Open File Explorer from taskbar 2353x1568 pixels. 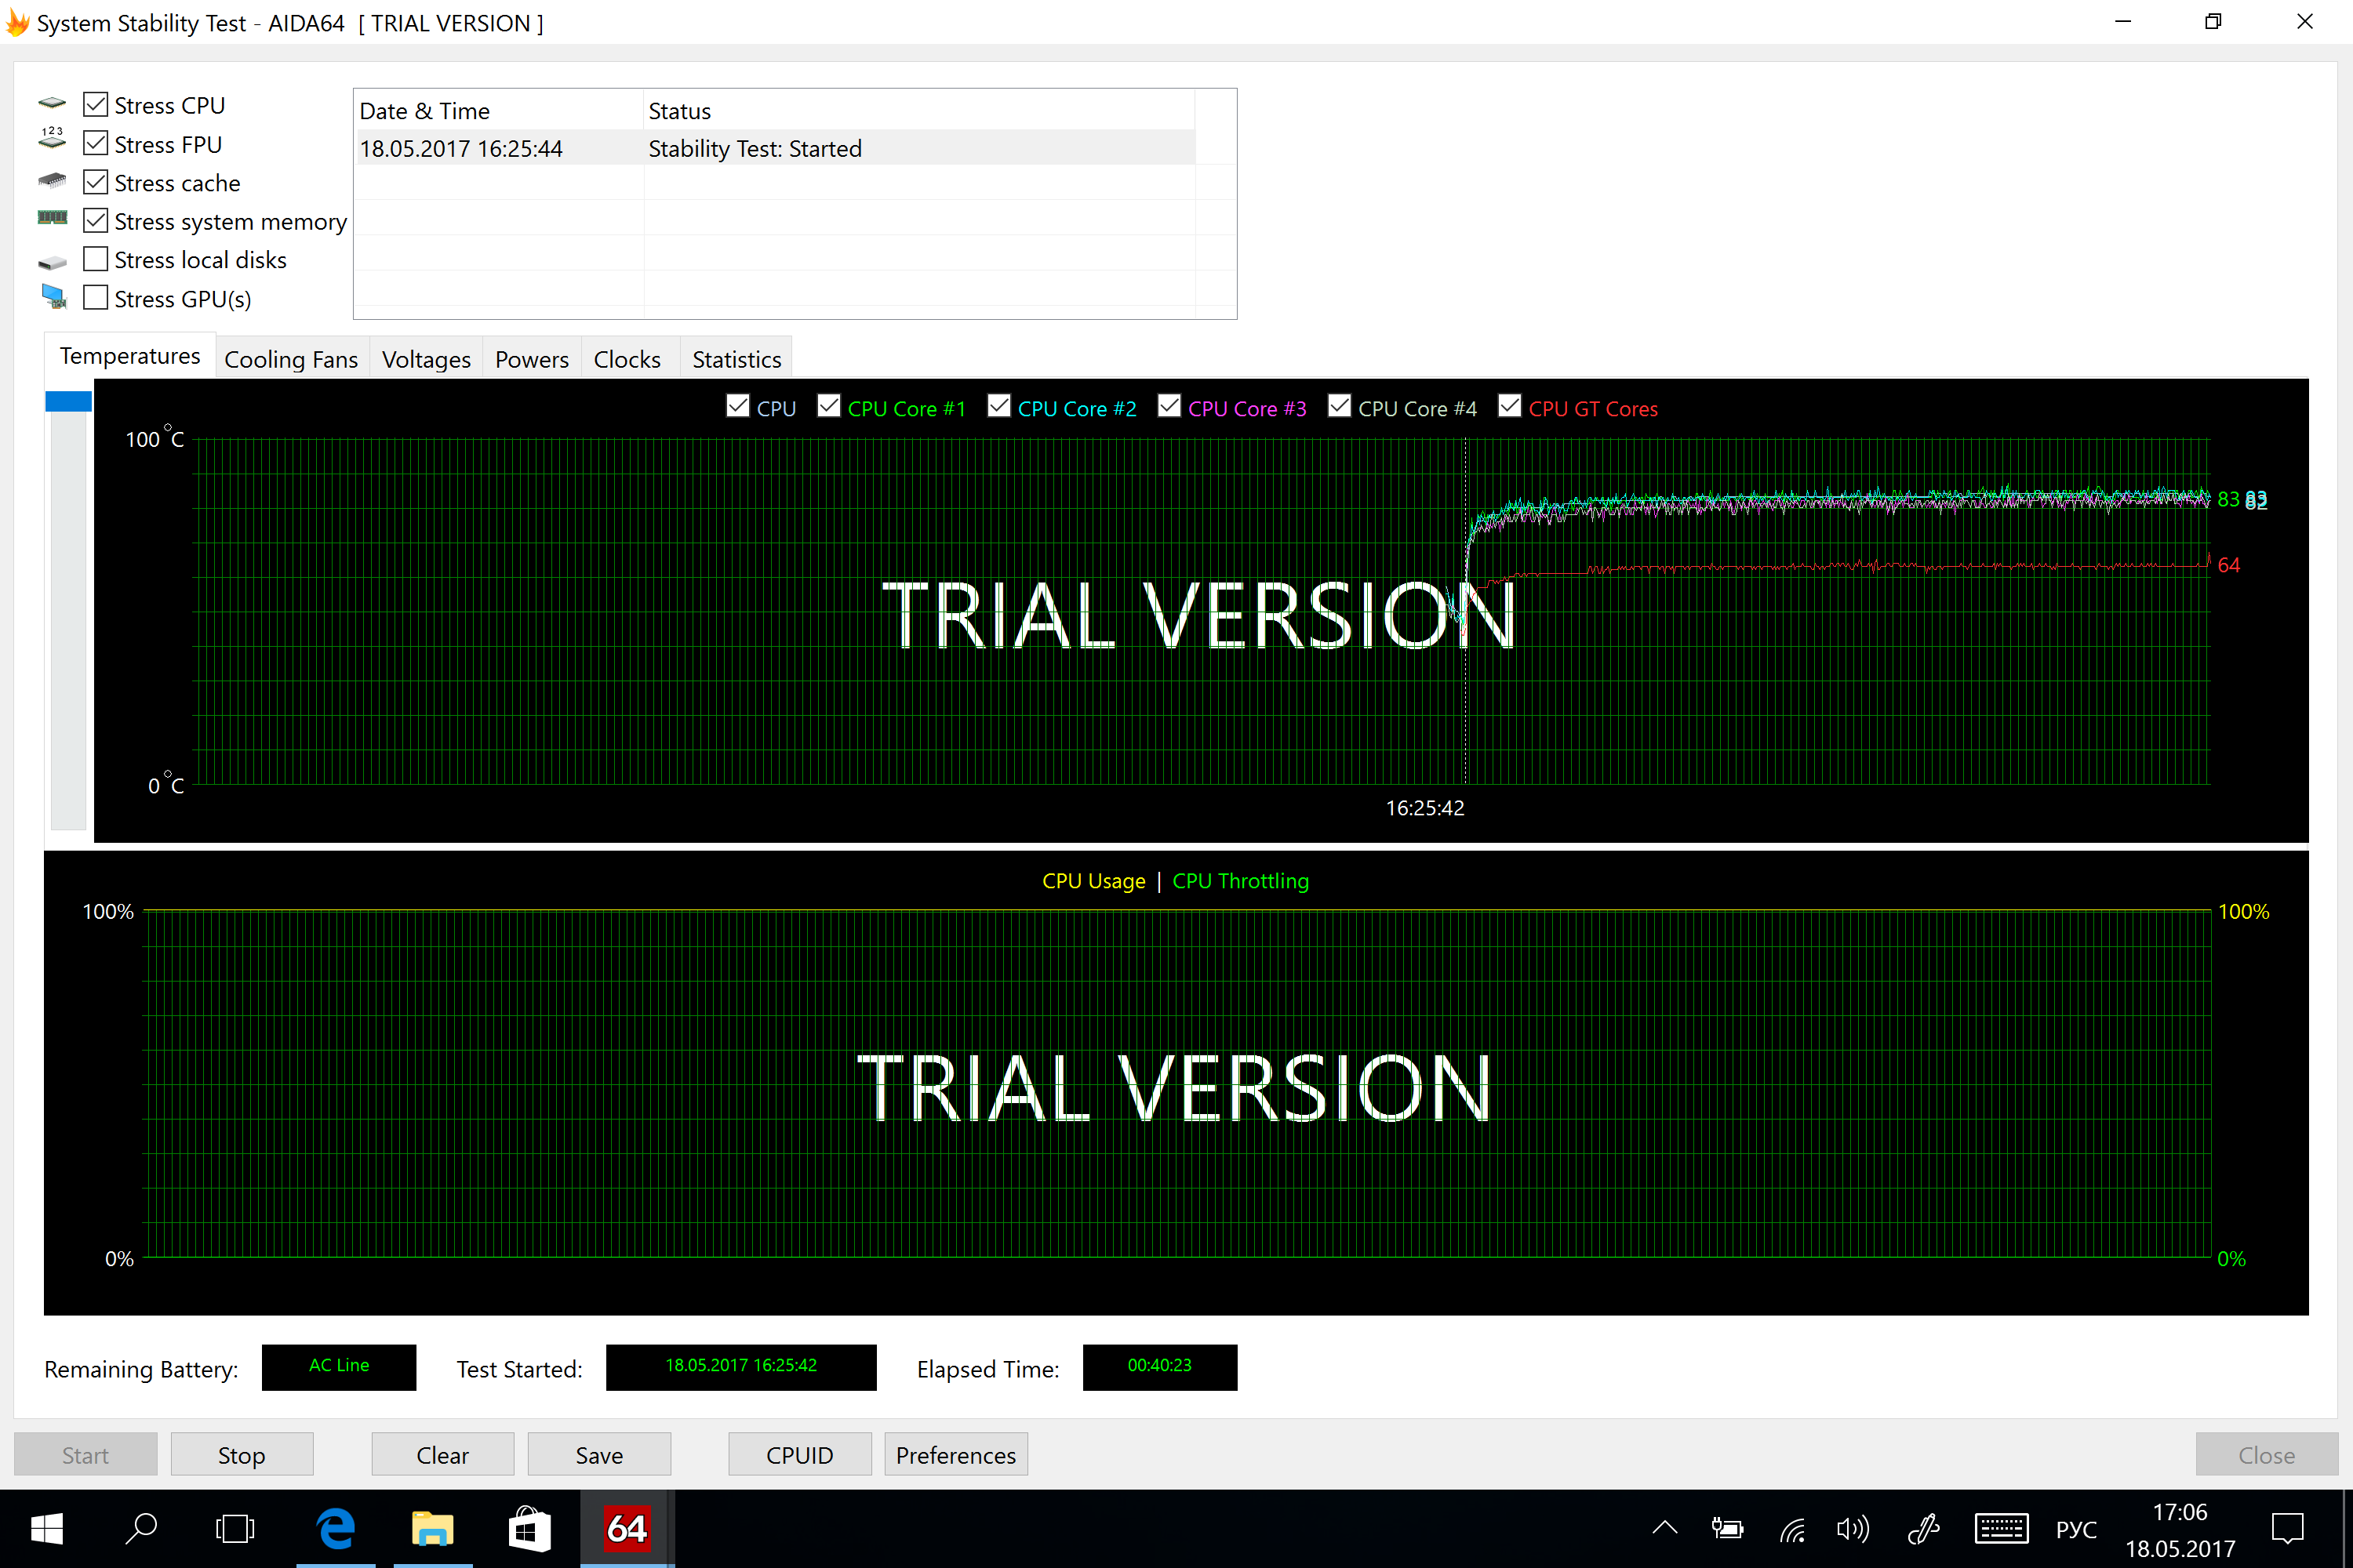(x=432, y=1529)
